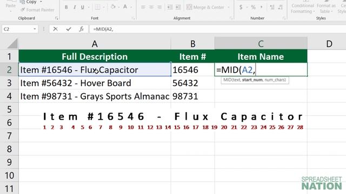Expand the Copy dropdown arrow
Image resolution: width=346 pixels, height=194 pixels.
click(x=41, y=2)
